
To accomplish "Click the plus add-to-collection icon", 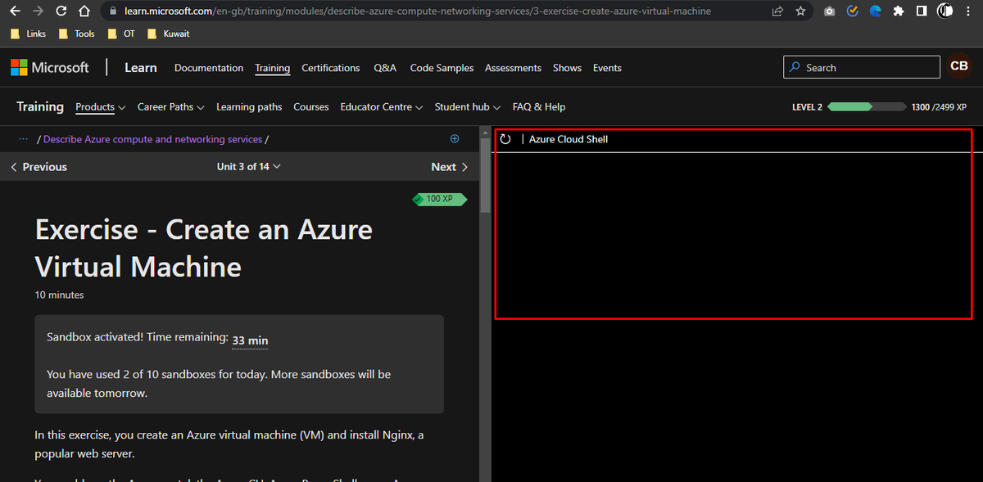I will click(x=455, y=139).
